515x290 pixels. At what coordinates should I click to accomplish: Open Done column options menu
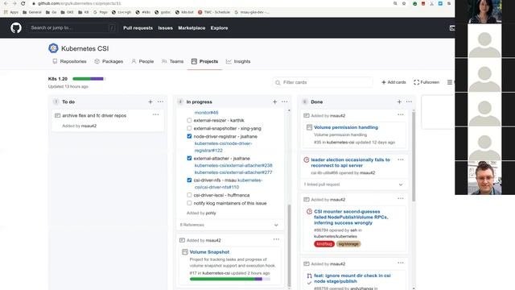coord(409,102)
